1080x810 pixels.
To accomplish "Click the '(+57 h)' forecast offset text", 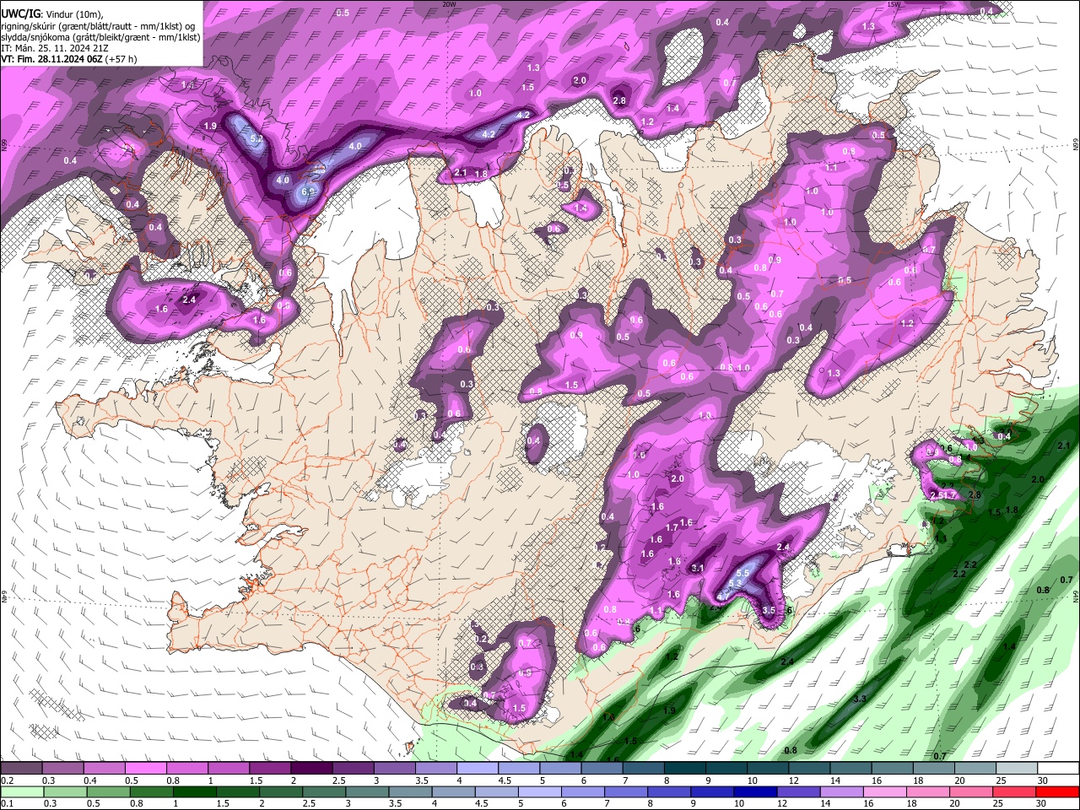I will pyautogui.click(x=121, y=59).
